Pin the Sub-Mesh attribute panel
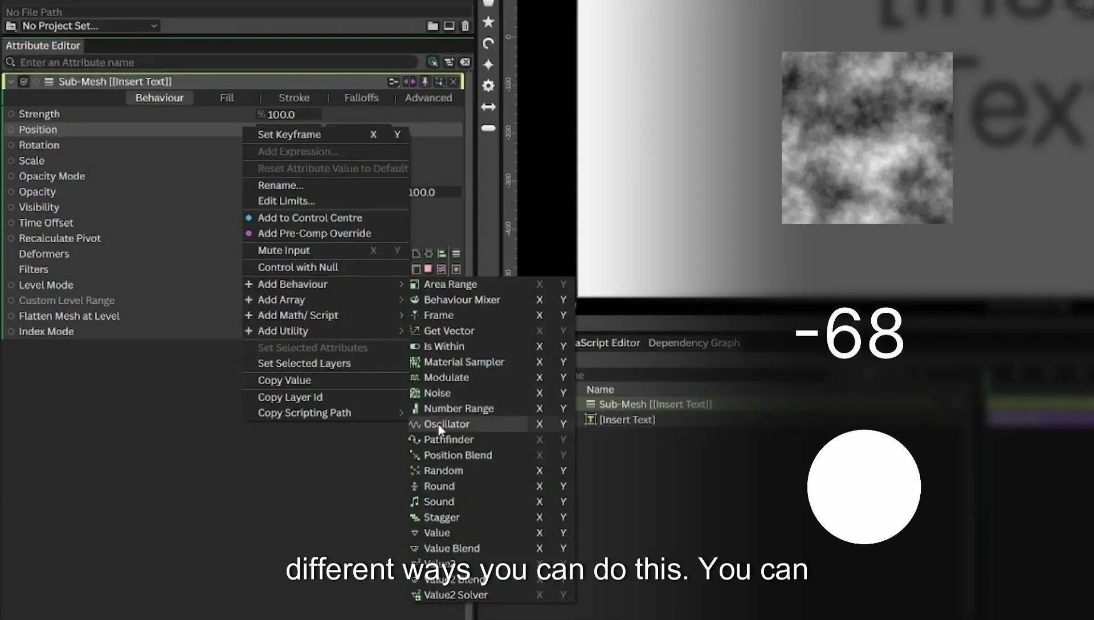 424,81
